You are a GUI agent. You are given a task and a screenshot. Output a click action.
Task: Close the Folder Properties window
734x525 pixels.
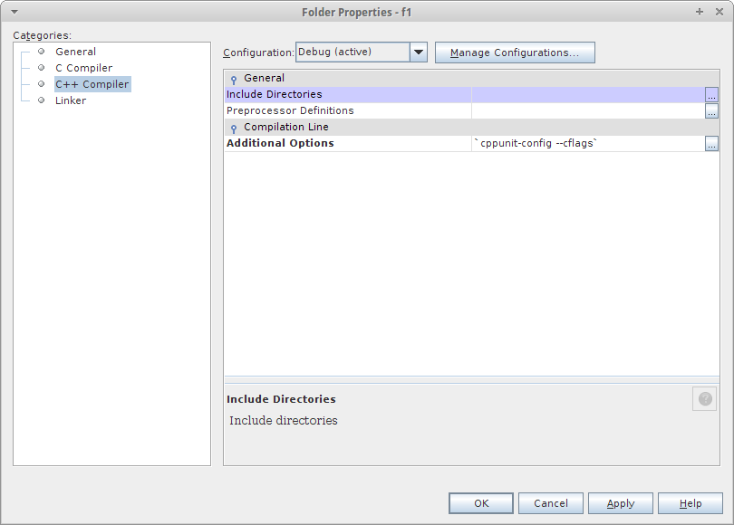(x=720, y=12)
